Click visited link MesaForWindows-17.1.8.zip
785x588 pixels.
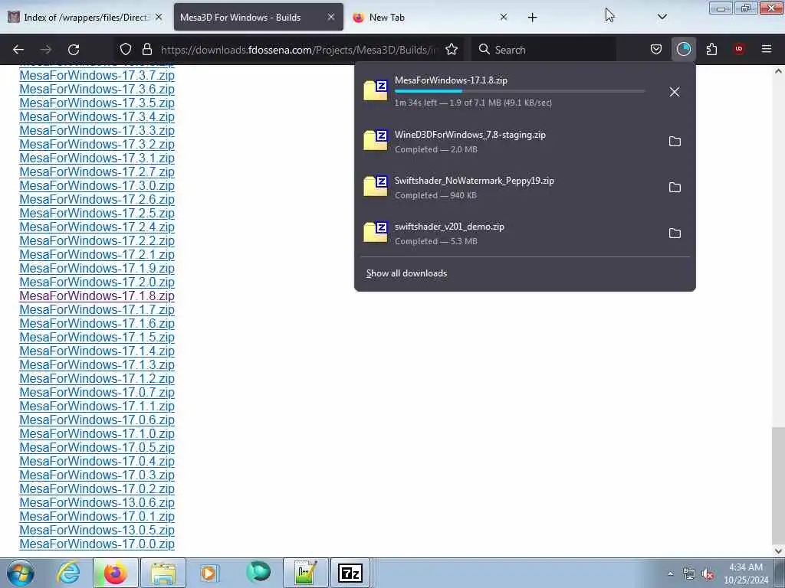click(x=97, y=296)
